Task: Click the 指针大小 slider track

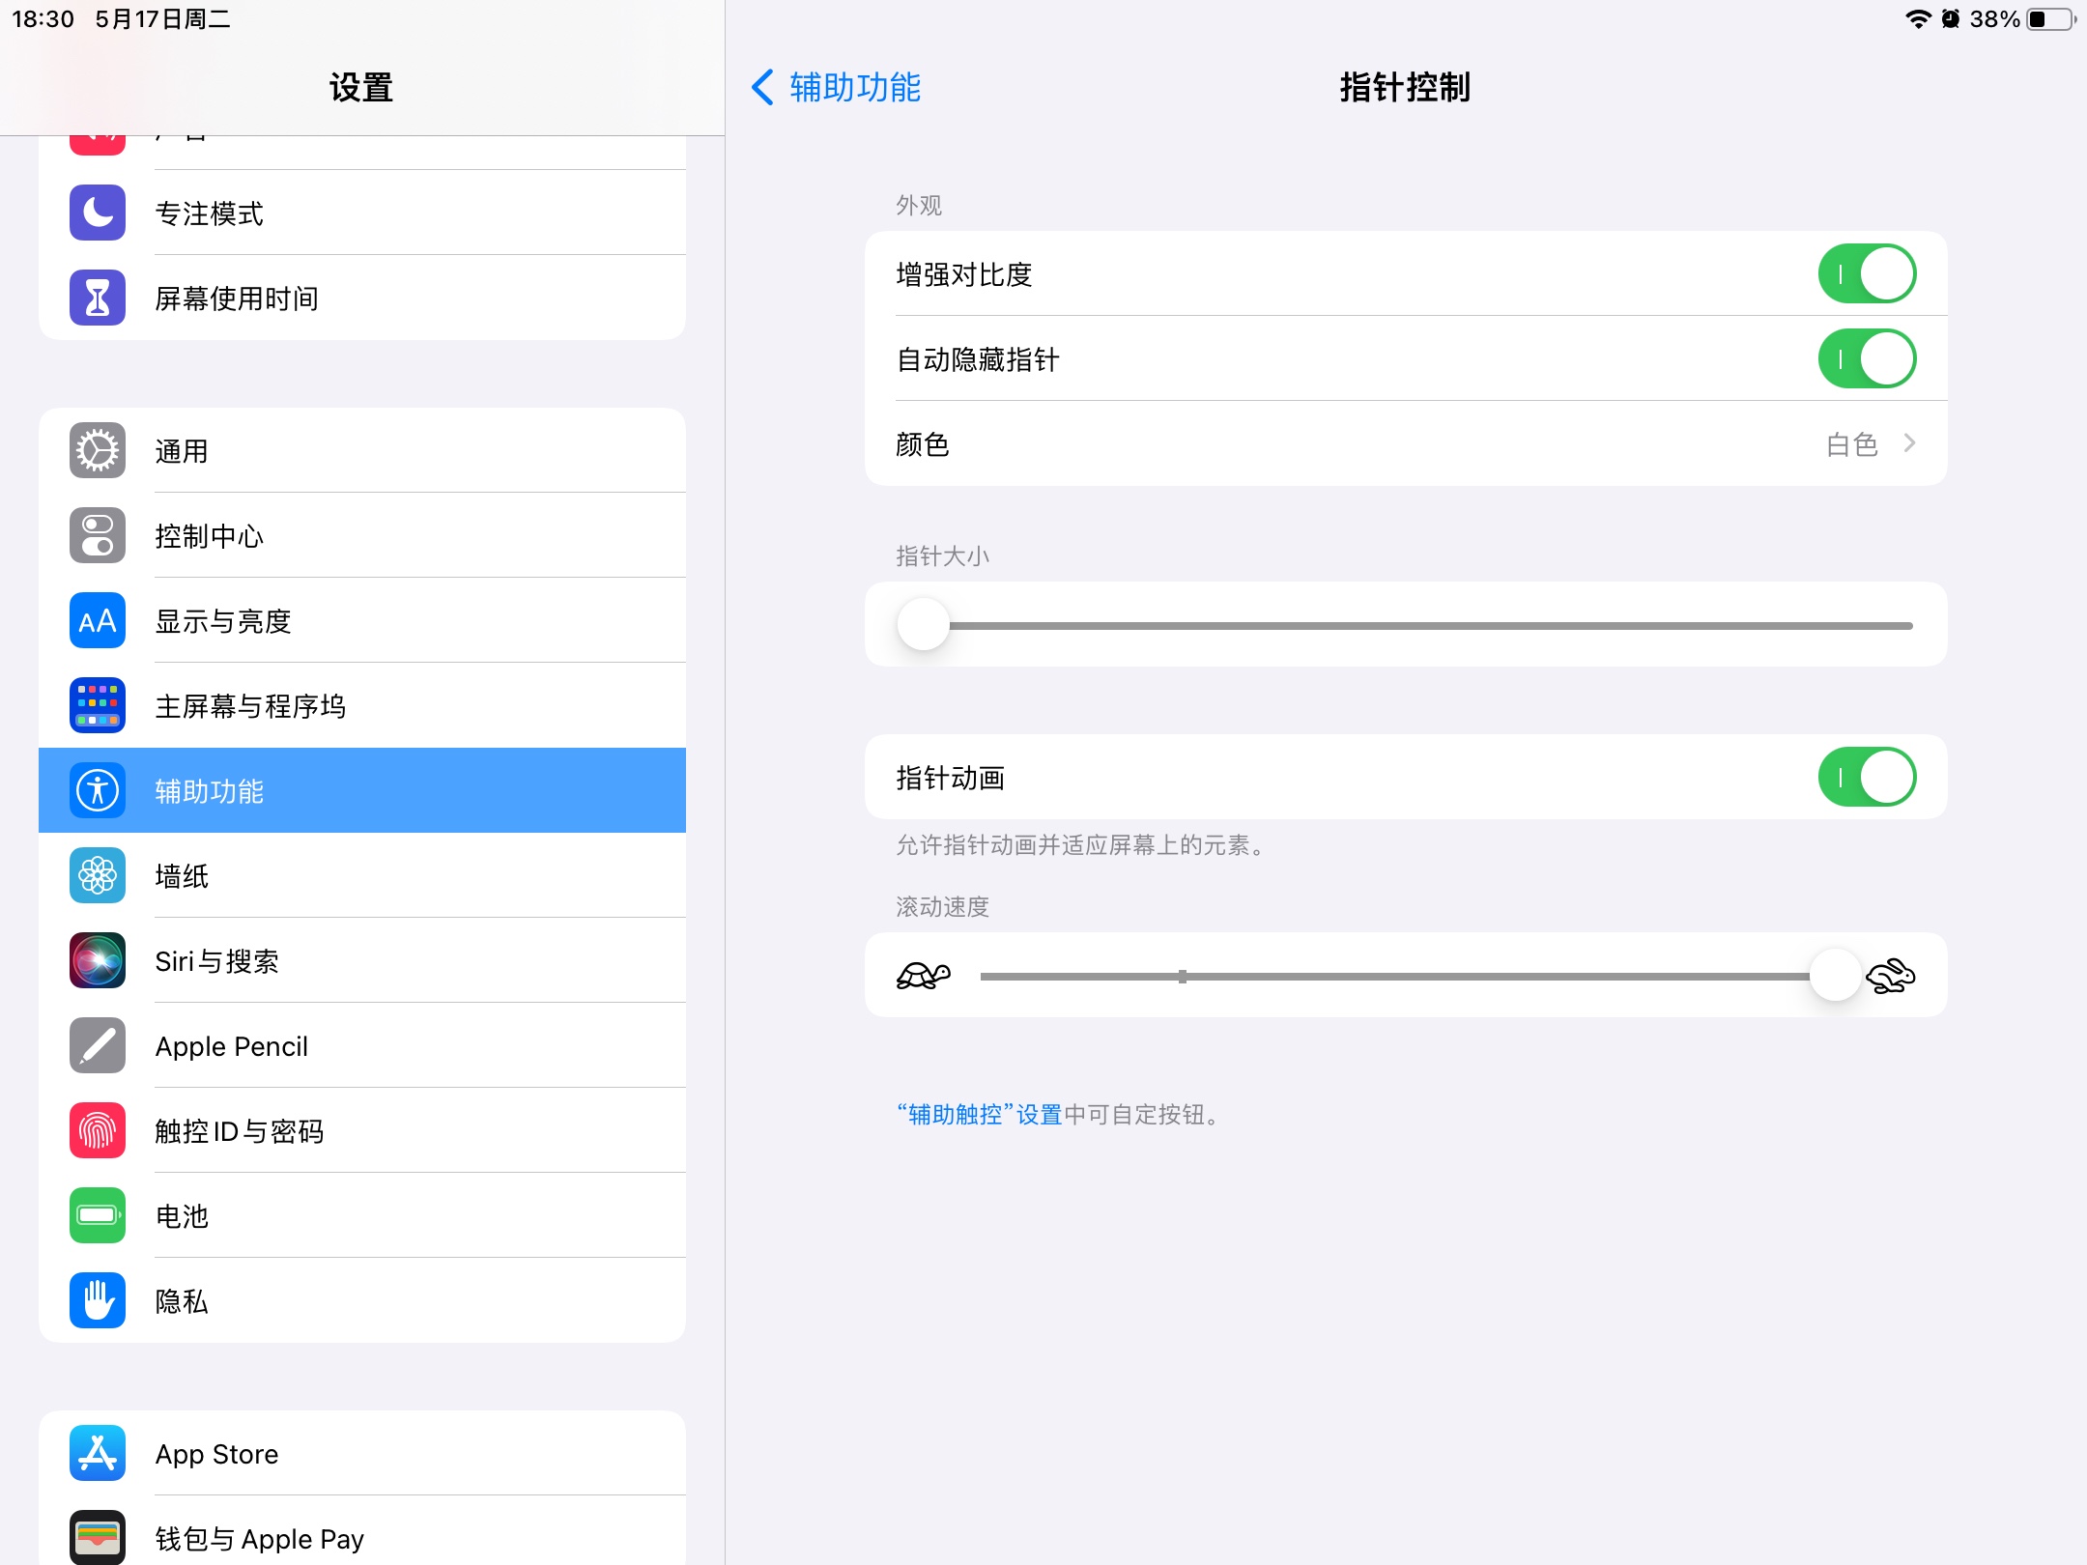Action: [1430, 626]
